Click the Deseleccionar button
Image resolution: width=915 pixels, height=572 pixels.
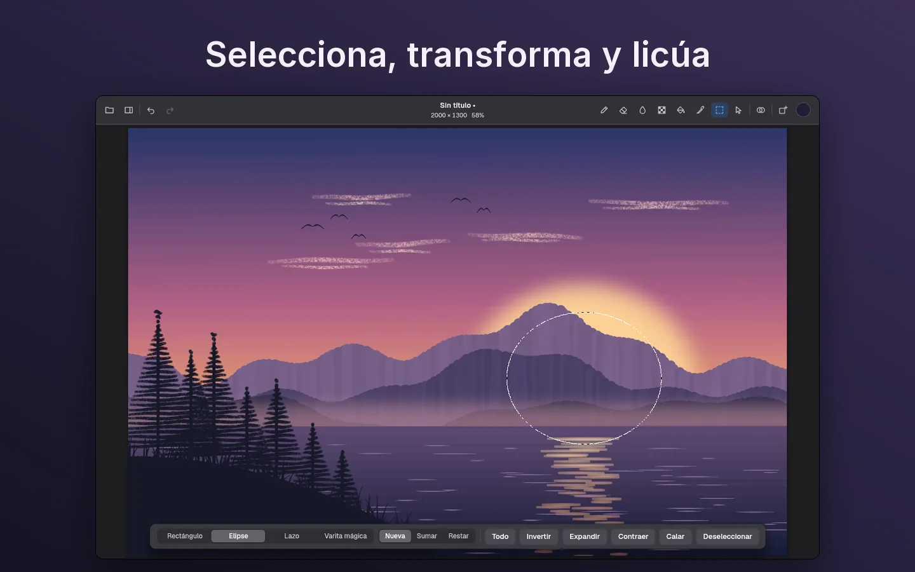coord(728,536)
